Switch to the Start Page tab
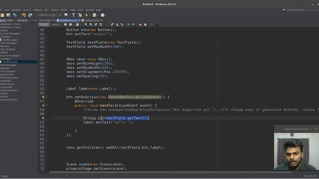This screenshot has height=179, width=319. coord(45,20)
